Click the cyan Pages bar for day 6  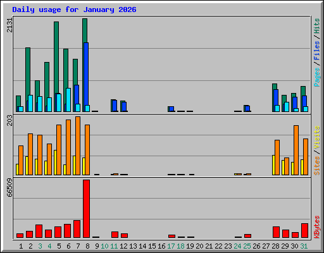(x=68, y=100)
